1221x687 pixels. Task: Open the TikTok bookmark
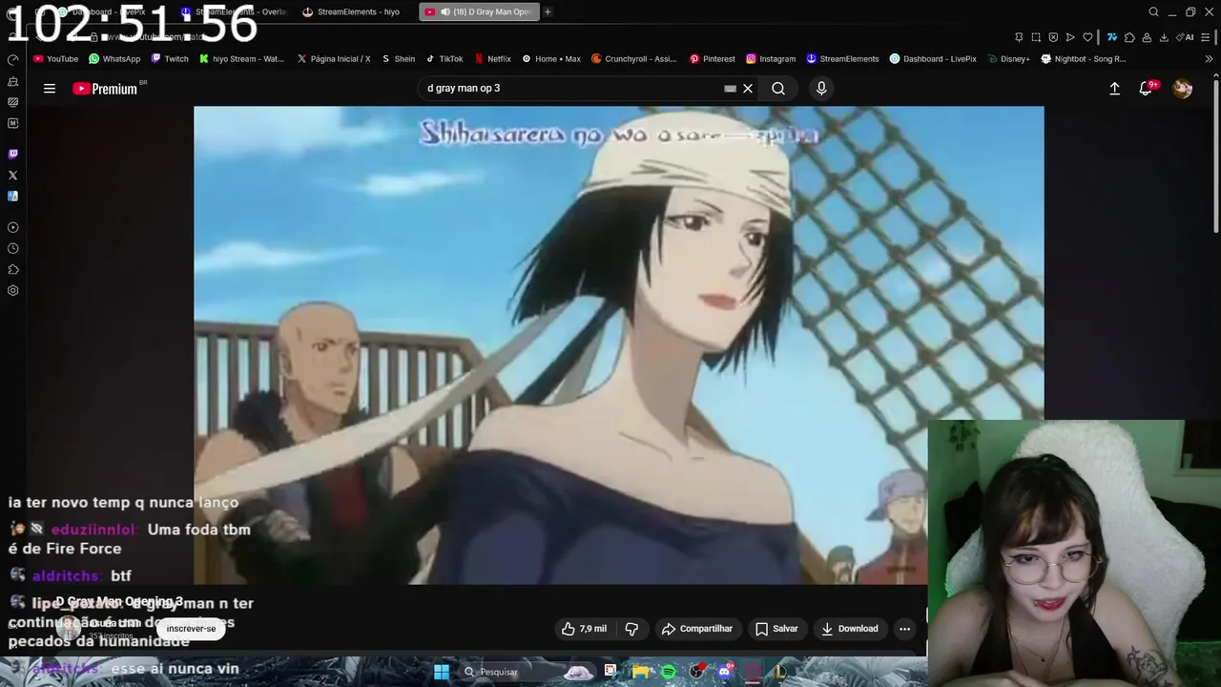click(445, 59)
